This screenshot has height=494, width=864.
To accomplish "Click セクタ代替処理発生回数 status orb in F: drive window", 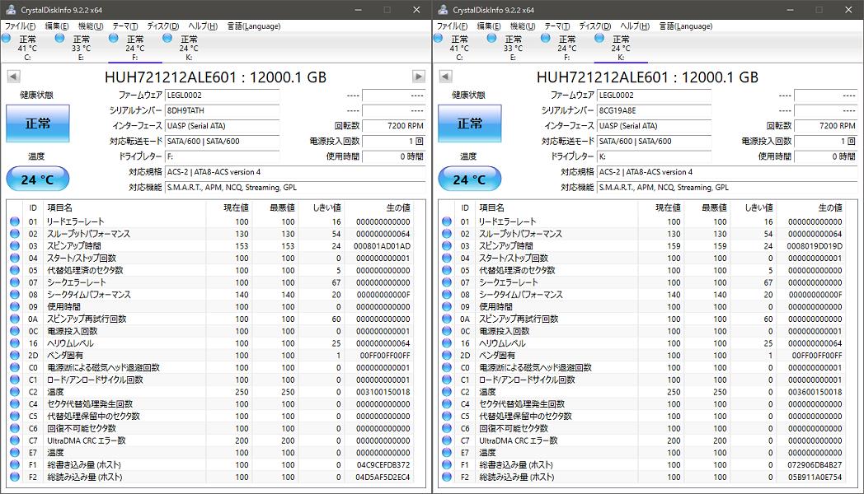I will point(15,403).
